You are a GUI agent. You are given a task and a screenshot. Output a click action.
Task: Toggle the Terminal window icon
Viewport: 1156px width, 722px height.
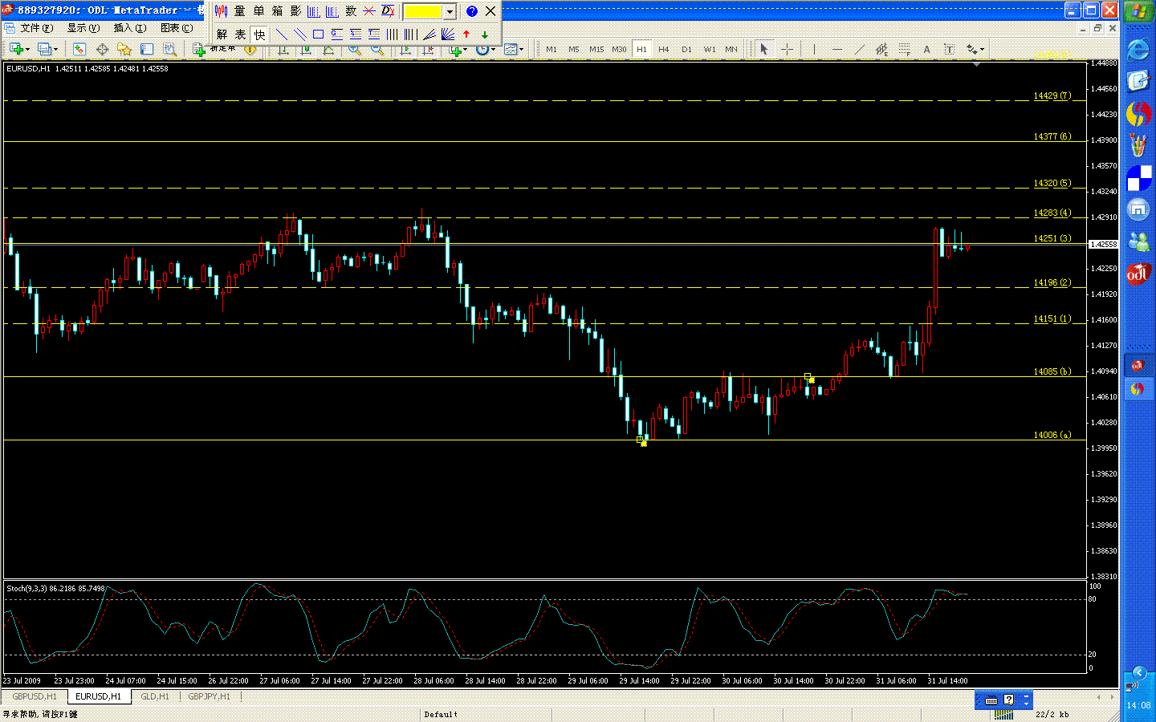point(147,49)
